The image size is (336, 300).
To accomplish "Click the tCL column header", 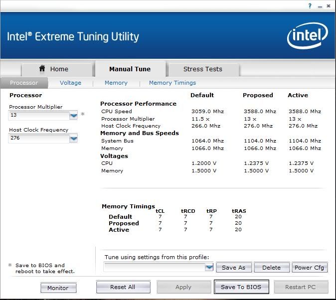I will pyautogui.click(x=160, y=211).
